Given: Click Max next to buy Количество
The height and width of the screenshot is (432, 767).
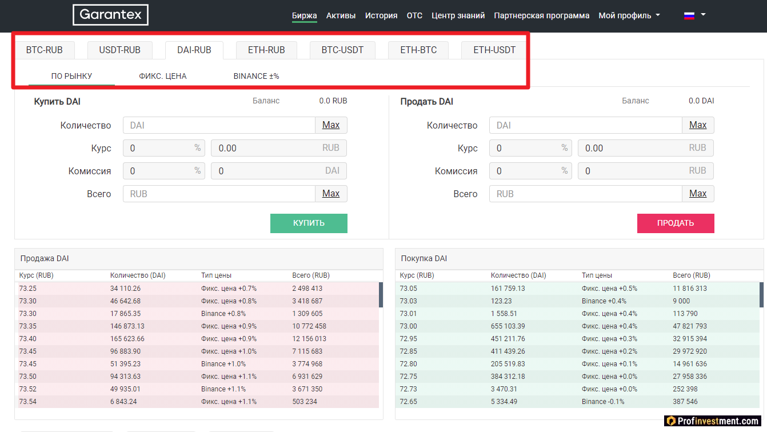Looking at the screenshot, I should tap(331, 125).
